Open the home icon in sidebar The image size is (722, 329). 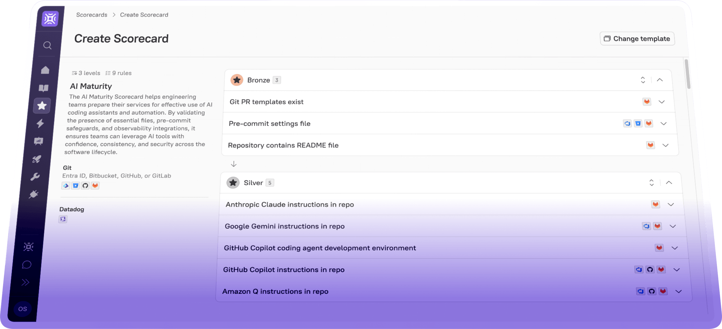pyautogui.click(x=45, y=70)
